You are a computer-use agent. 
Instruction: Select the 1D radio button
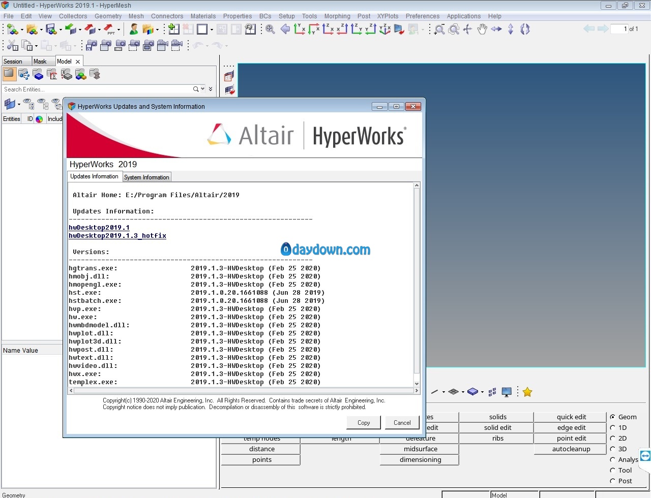613,427
